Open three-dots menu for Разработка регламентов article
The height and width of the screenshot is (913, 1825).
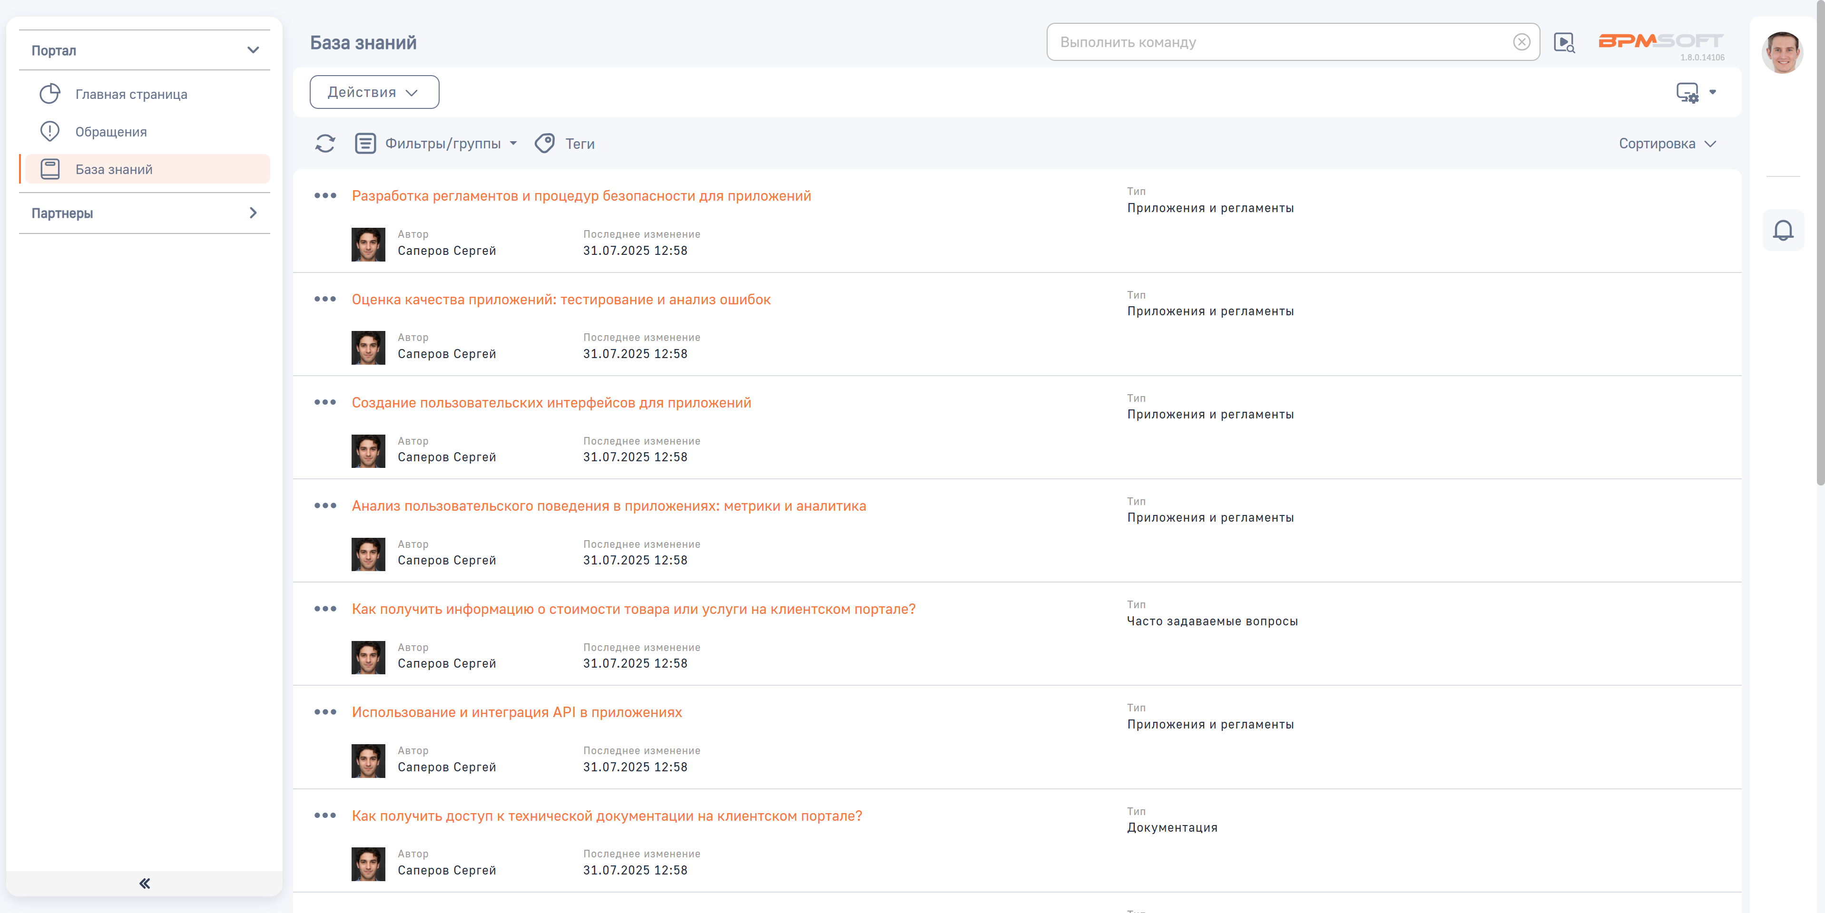point(325,195)
